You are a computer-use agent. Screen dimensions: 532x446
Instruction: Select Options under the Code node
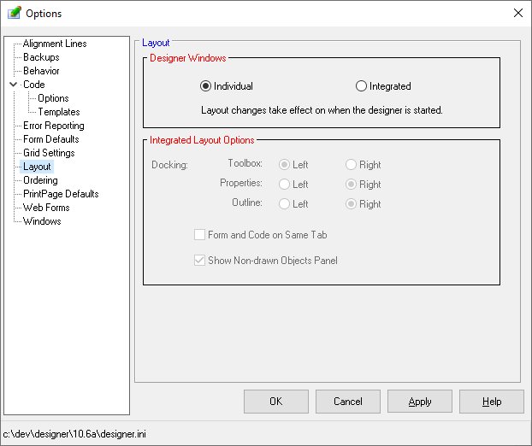pos(53,98)
